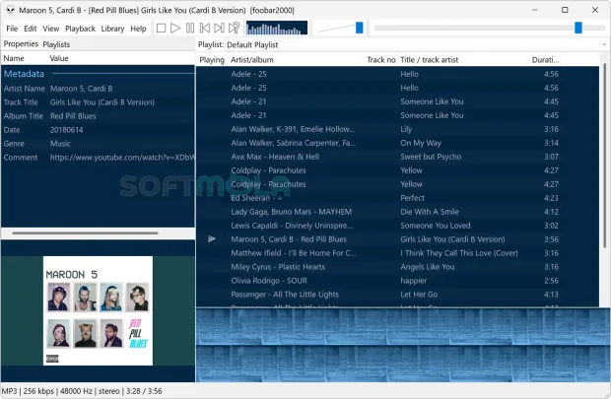Viewport: 611px width, 399px height.
Task: Sort by the Playing column header
Action: tap(212, 60)
